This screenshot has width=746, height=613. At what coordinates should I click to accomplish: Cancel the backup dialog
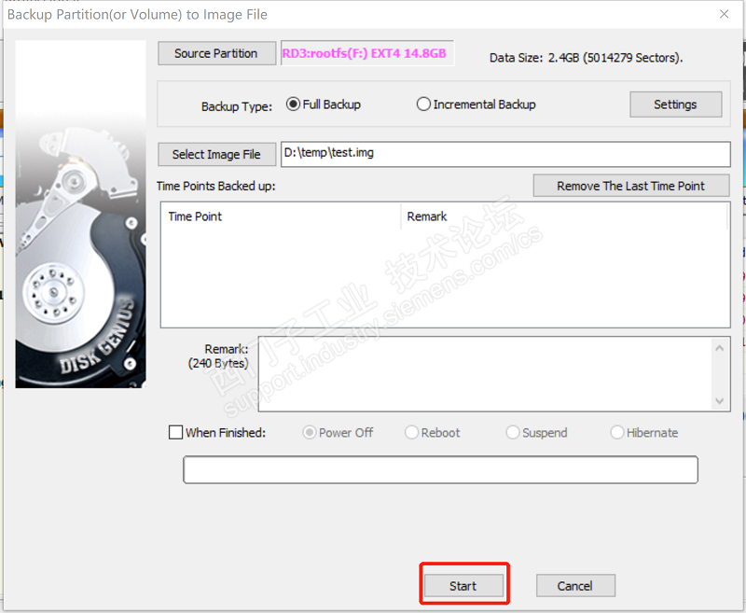pos(575,585)
